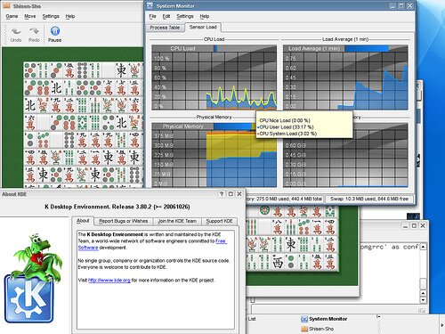Click the Redo arrow in Shisen-Sho toolbar
This screenshot has height=334, width=445.
pos(34,31)
